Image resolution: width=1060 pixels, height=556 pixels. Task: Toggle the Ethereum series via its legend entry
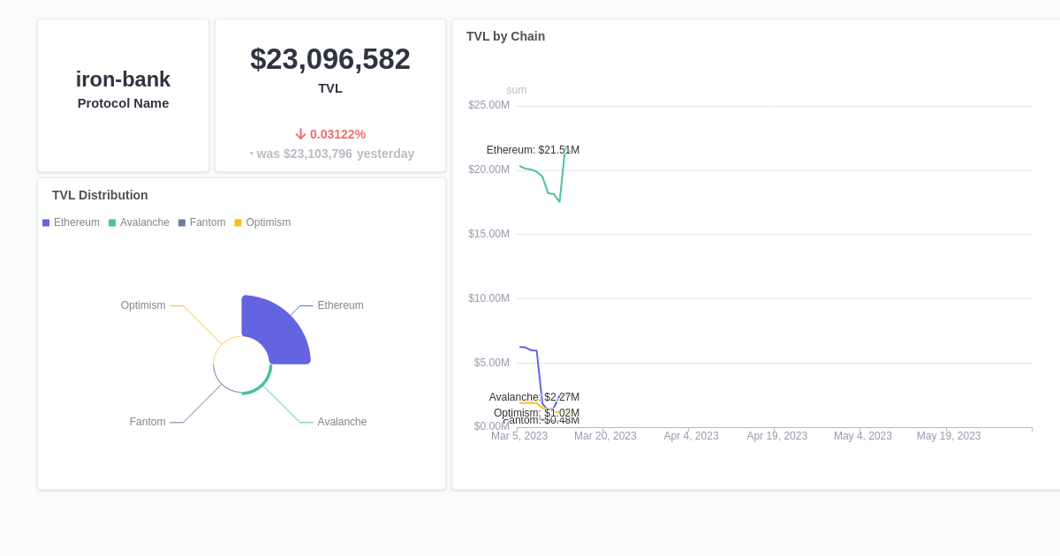click(76, 222)
